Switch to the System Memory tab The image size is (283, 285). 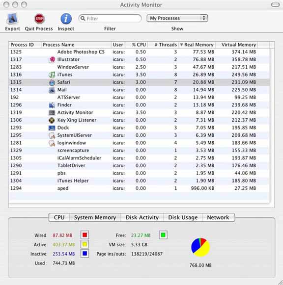[95, 217]
